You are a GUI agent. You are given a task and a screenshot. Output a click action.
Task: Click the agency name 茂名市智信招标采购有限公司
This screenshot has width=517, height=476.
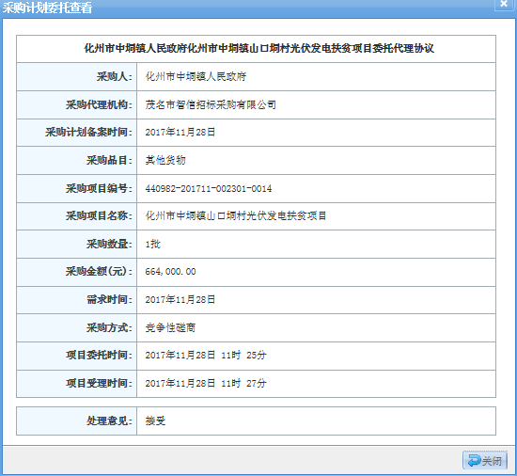click(x=211, y=105)
